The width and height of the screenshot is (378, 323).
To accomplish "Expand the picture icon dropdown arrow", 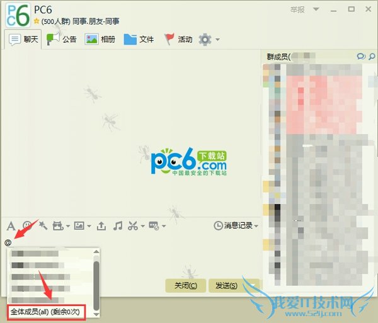I will coord(89,226).
